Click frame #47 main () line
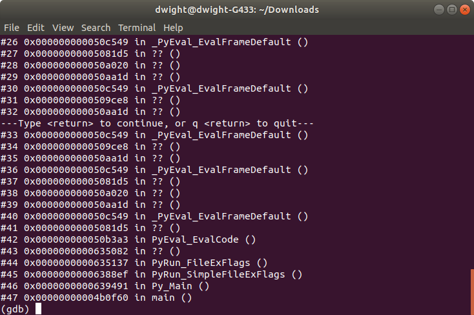474x315 pixels. [97, 298]
